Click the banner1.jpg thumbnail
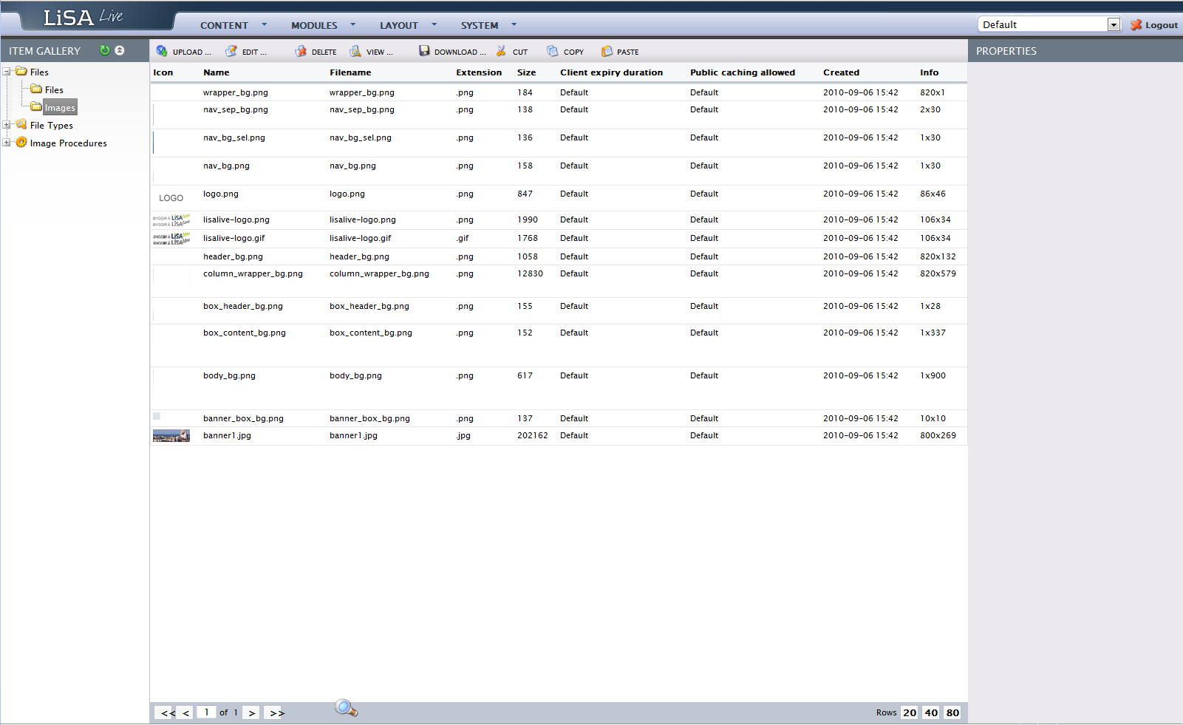Viewport: 1183px width, 725px height. tap(171, 436)
